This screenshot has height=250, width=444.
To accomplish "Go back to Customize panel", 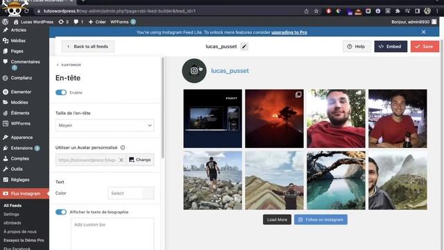I will pos(69,65).
